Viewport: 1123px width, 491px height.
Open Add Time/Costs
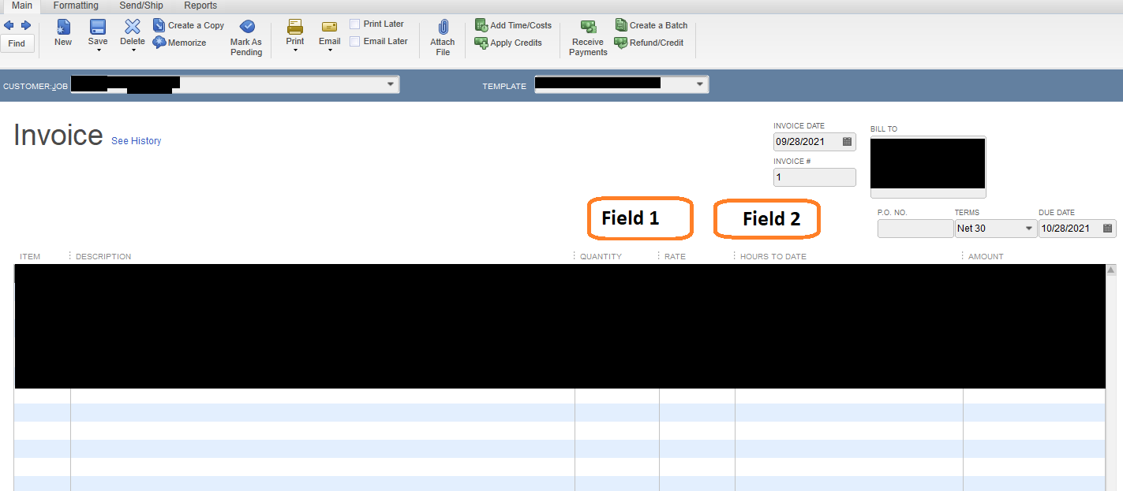click(x=513, y=24)
